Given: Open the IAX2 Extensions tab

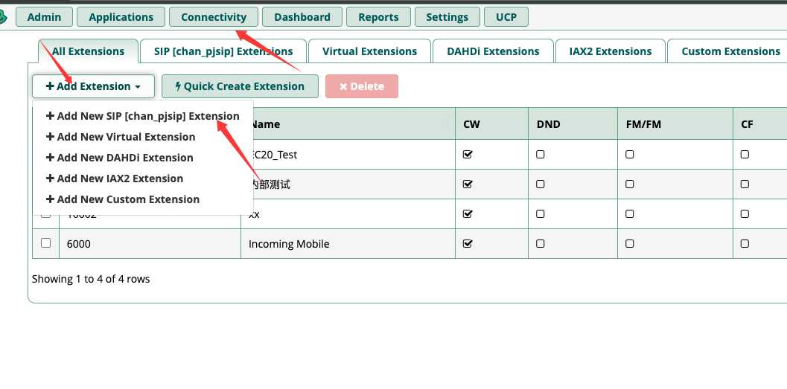Looking at the screenshot, I should [x=610, y=51].
